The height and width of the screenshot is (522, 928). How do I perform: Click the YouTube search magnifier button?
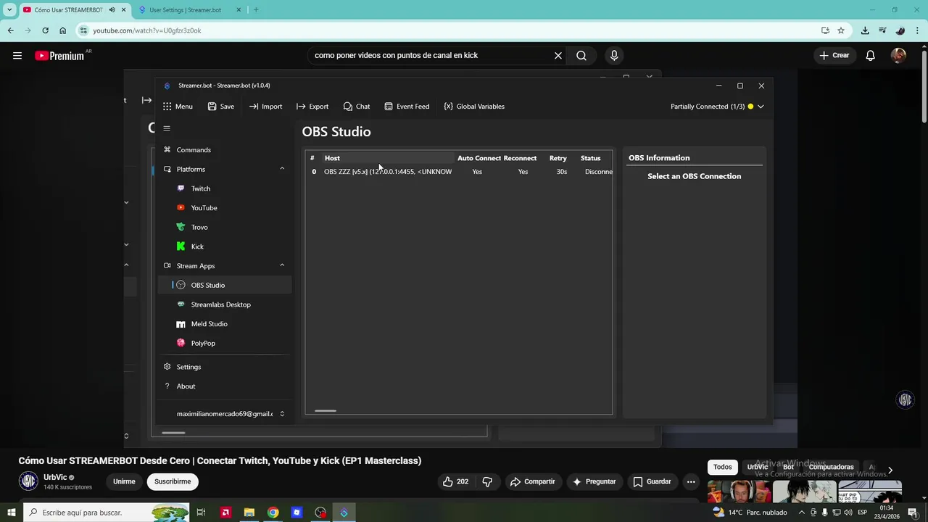pos(581,55)
